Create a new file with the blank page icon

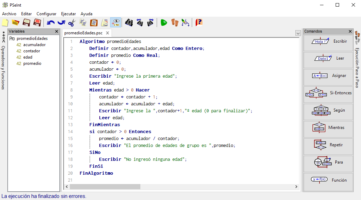[x=5, y=23]
